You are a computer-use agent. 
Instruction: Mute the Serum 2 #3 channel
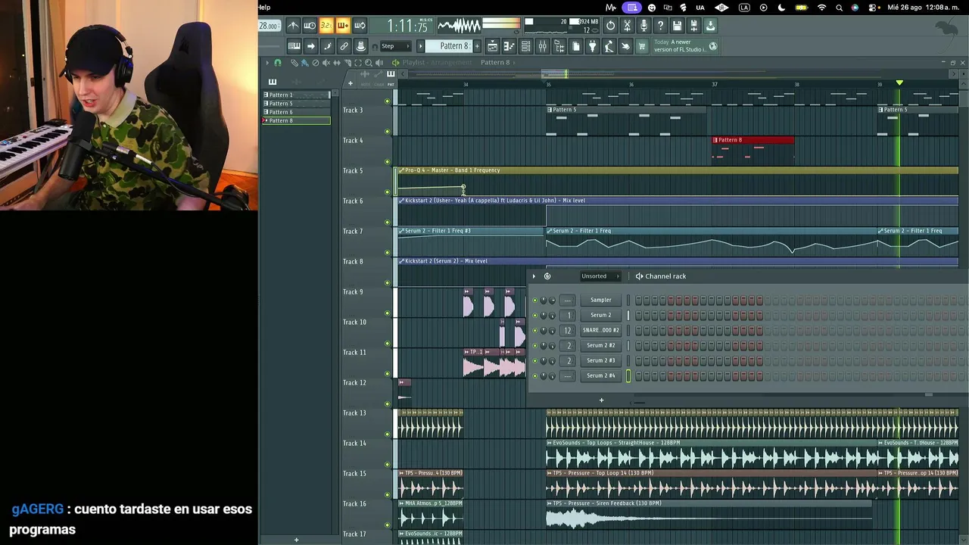[534, 361]
